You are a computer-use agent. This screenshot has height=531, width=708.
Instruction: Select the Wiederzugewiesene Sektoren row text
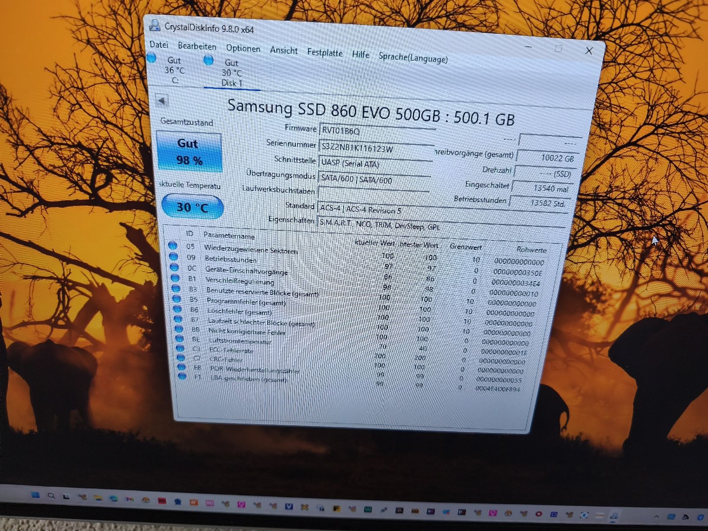251,249
